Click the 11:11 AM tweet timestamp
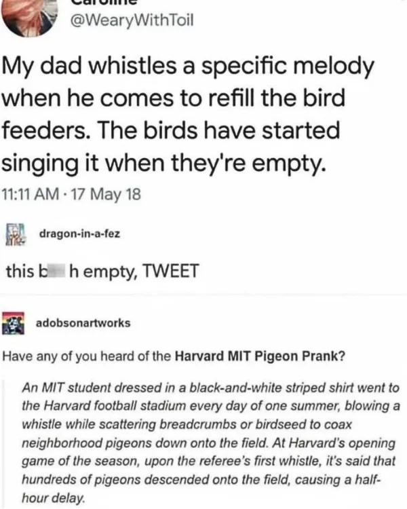This screenshot has width=407, height=509. (33, 196)
